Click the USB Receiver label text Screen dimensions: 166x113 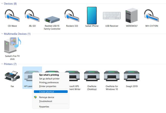coord(112,26)
